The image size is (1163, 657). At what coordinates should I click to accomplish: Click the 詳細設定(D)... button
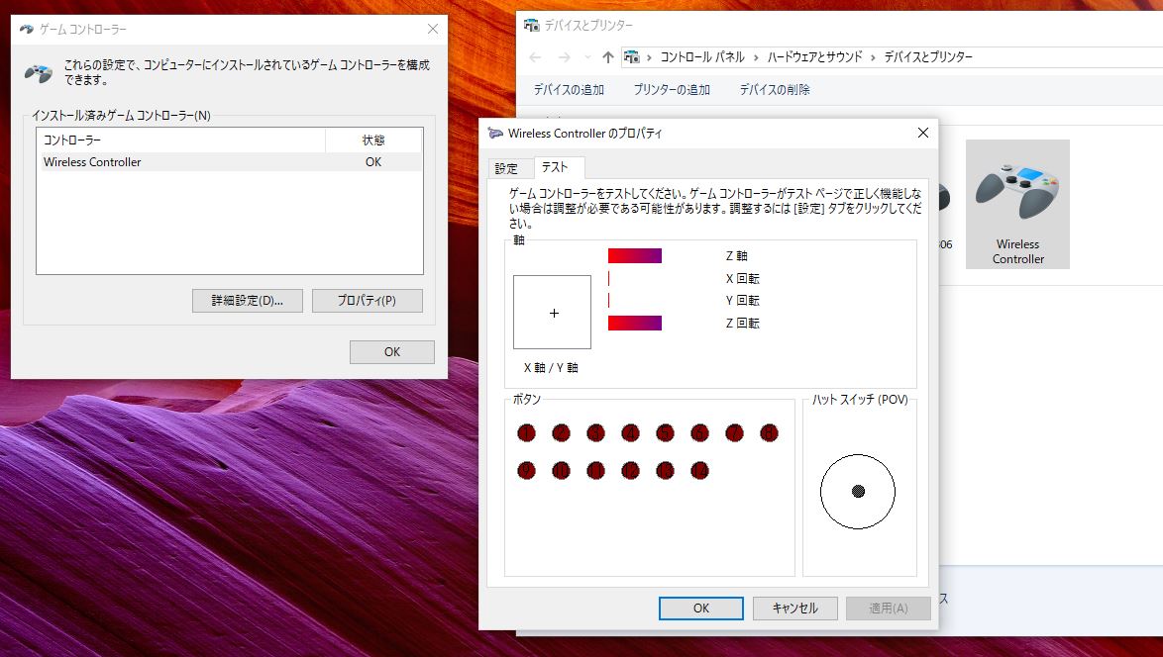click(x=248, y=301)
